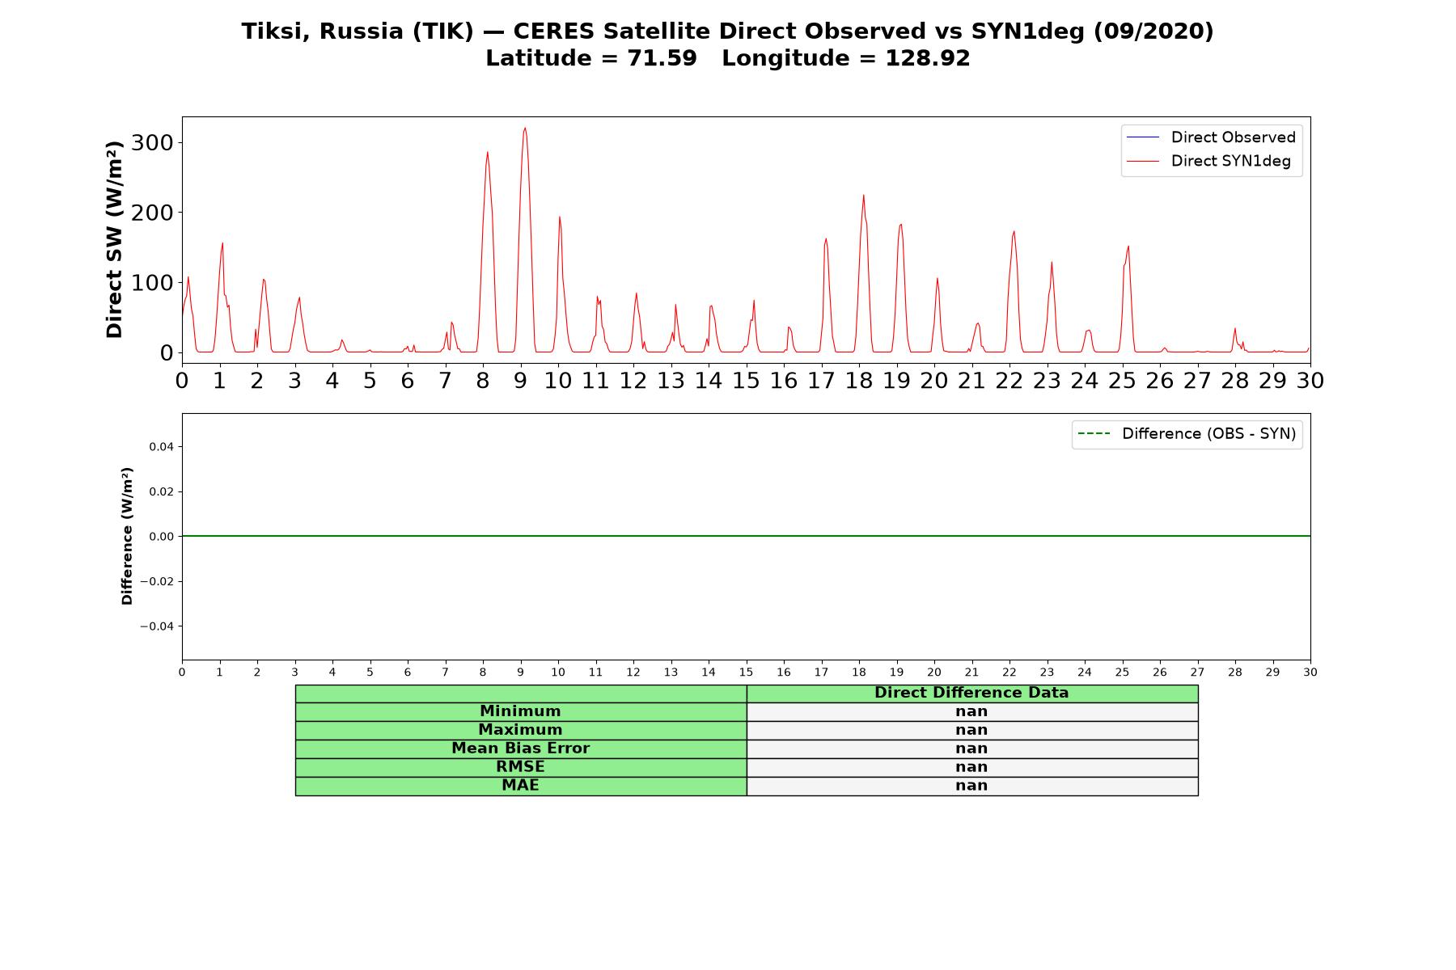Click the blue Direct Observed legend line swatch
Viewport: 1456px width, 970px height.
click(x=1143, y=138)
